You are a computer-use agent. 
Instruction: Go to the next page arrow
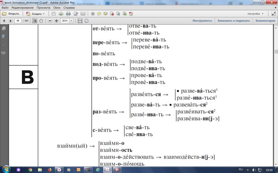click(x=10, y=21)
